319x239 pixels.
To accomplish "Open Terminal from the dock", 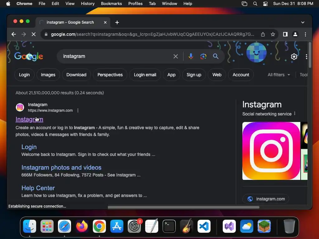I will coord(169,226).
